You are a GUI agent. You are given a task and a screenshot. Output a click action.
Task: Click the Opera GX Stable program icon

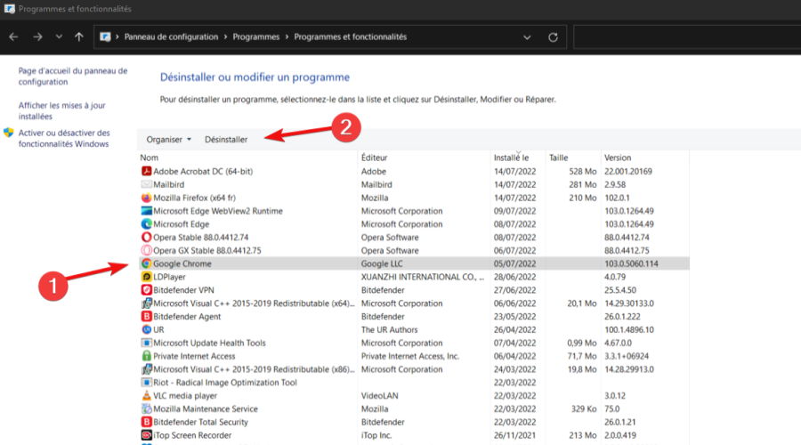147,250
